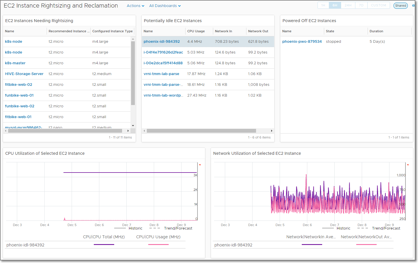Open the funbike-web-01 instance link
This screenshot has width=418, height=263.
[19, 95]
